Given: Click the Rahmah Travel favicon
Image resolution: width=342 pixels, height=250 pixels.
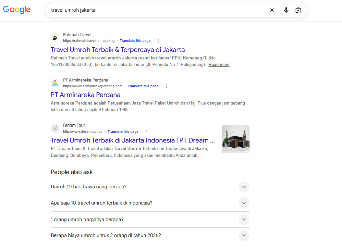Looking at the screenshot, I should (55, 38).
